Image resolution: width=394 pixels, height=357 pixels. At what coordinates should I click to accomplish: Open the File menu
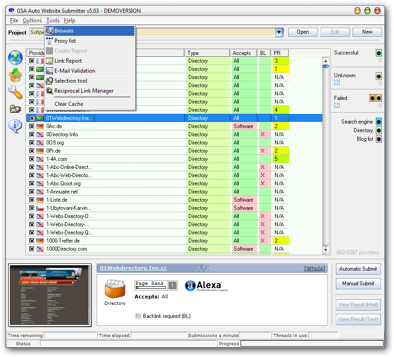point(14,20)
